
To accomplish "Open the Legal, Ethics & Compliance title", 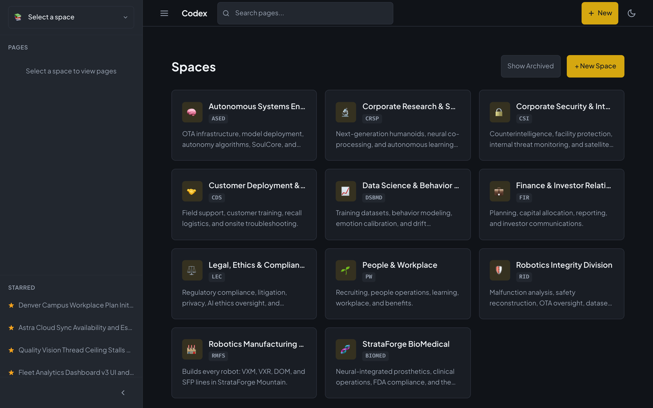I will (x=257, y=265).
